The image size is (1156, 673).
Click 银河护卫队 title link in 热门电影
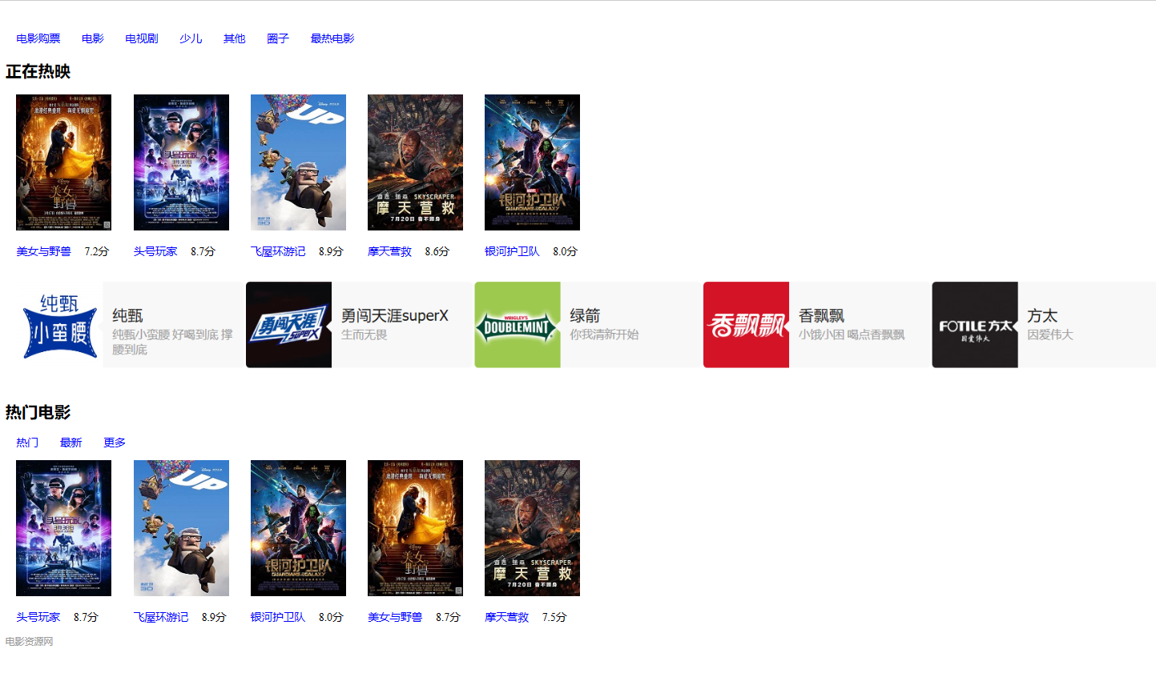(278, 617)
